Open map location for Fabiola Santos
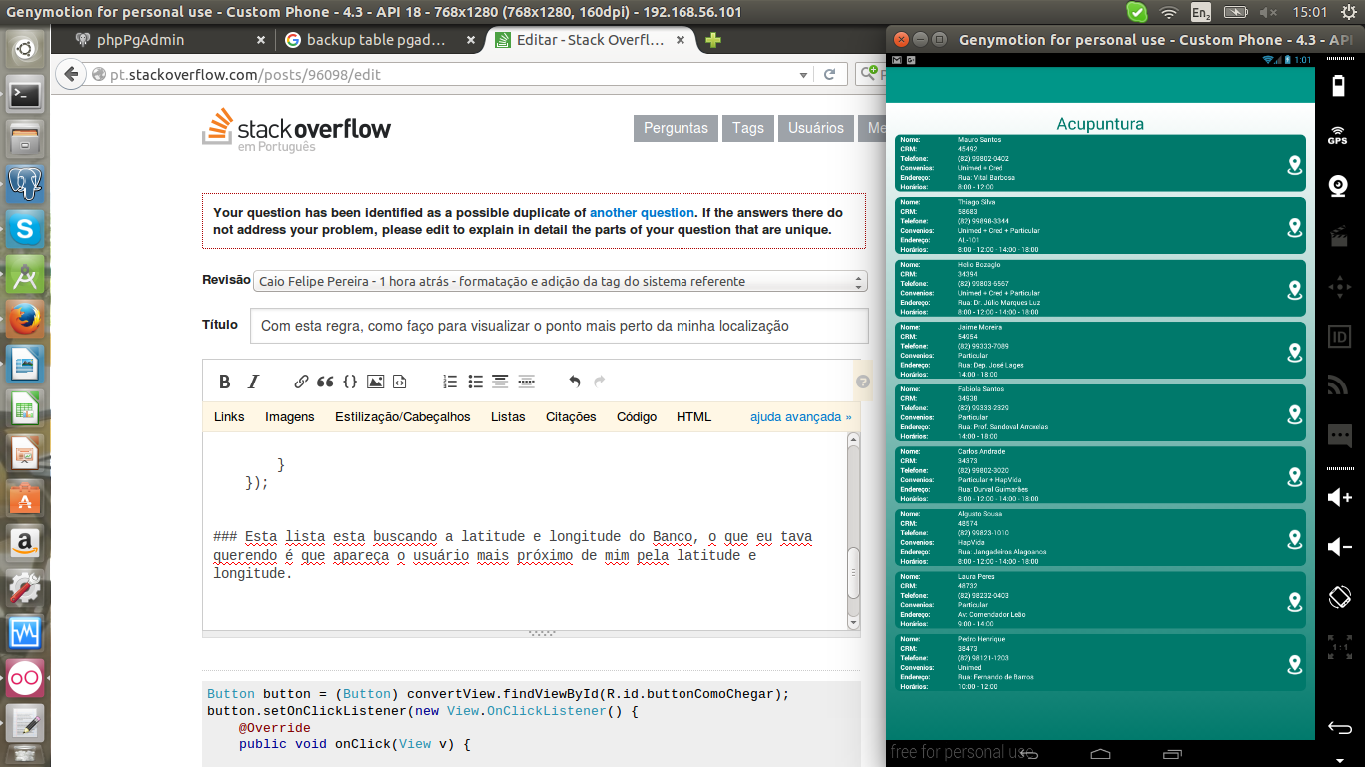 (1295, 414)
